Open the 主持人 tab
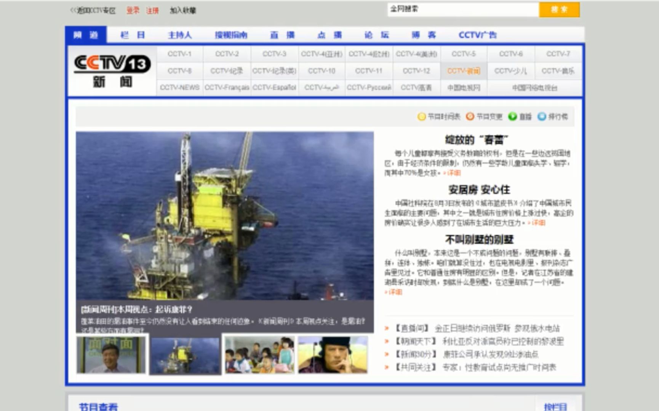This screenshot has height=411, width=659. tap(180, 35)
